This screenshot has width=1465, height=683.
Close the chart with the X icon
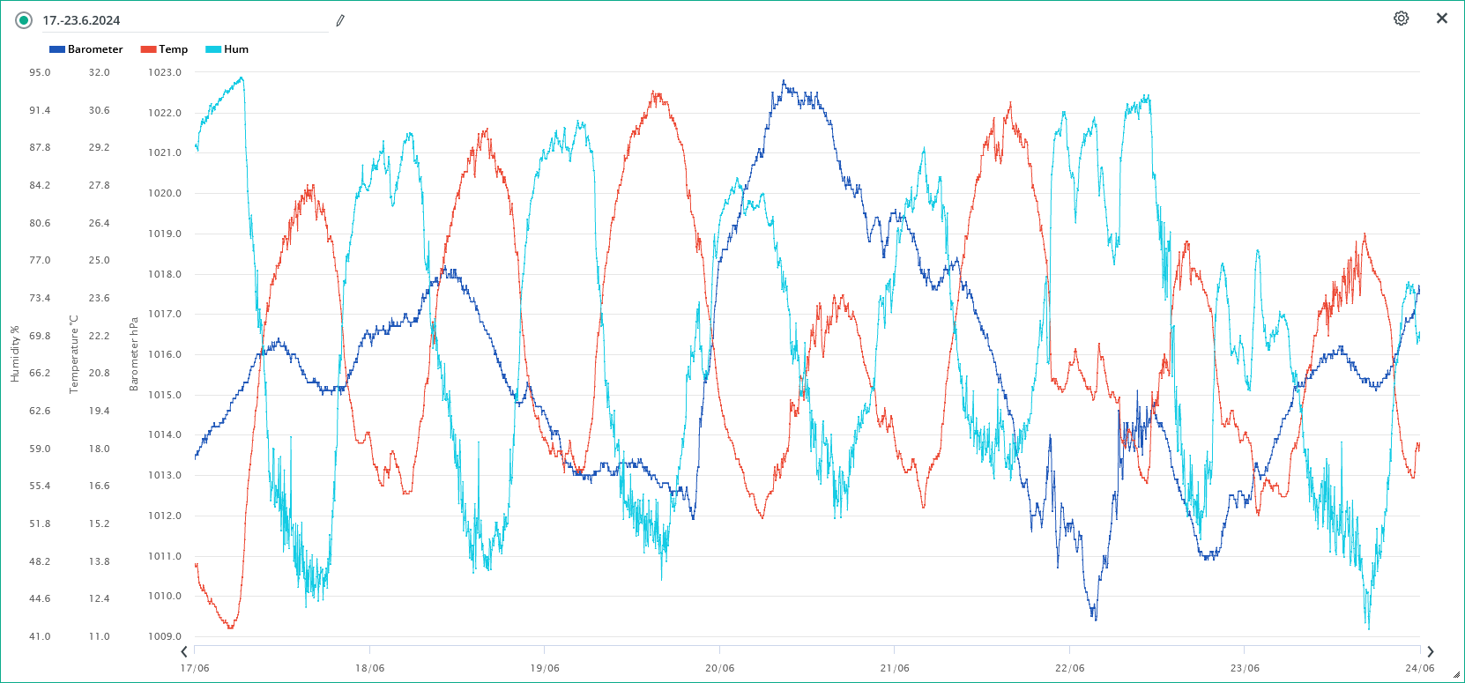1441,19
